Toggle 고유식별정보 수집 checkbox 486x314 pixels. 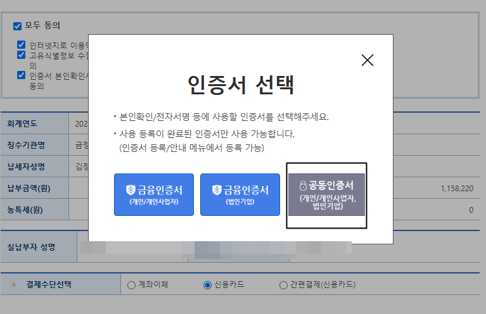click(21, 55)
